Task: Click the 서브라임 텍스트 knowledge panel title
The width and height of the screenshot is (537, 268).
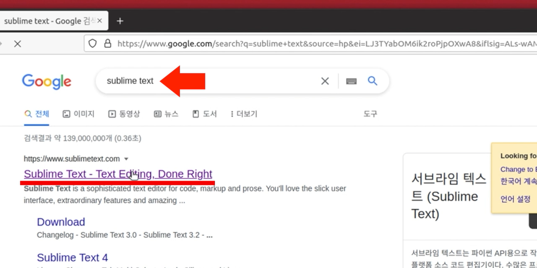Action: pos(448,196)
